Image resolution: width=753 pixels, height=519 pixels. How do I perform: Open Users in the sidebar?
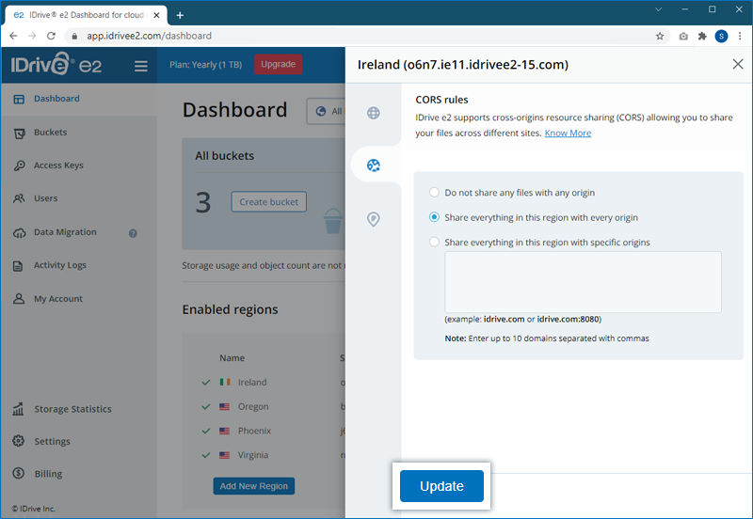coord(45,198)
